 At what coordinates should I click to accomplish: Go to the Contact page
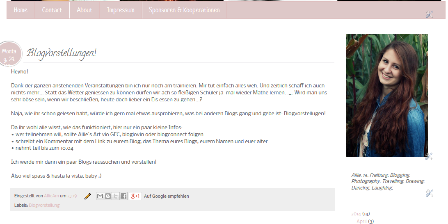coord(52,10)
